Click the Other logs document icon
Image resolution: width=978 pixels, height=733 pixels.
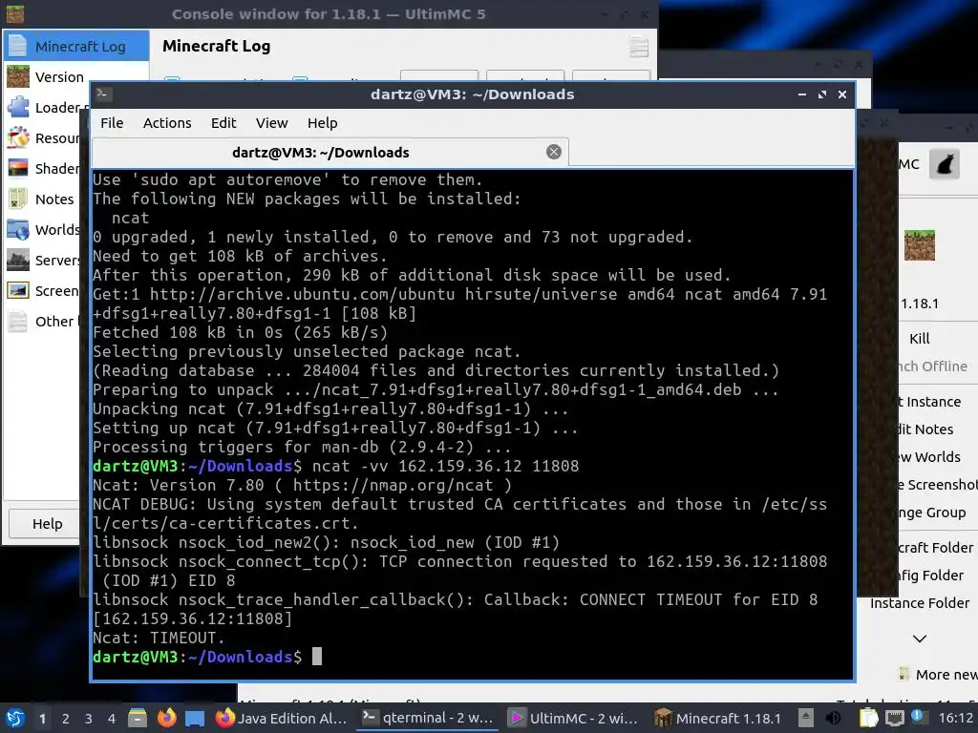click(x=18, y=321)
